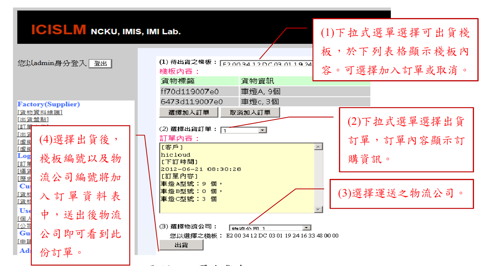Click the order content scroll-down arrow
479x266 pixels.
(318, 209)
